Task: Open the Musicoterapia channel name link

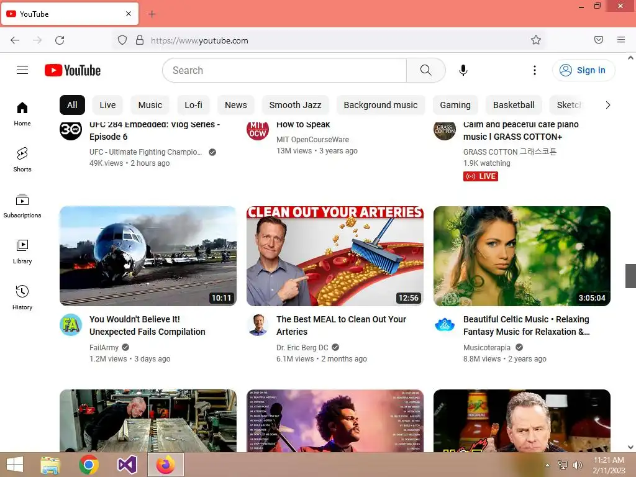Action: tap(487, 348)
